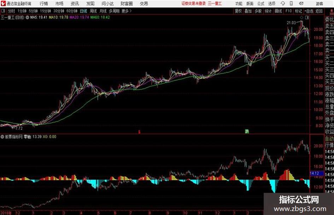334x215 pixels.
Task: Click the 画线 drawing button
Action: tap(278, 11)
